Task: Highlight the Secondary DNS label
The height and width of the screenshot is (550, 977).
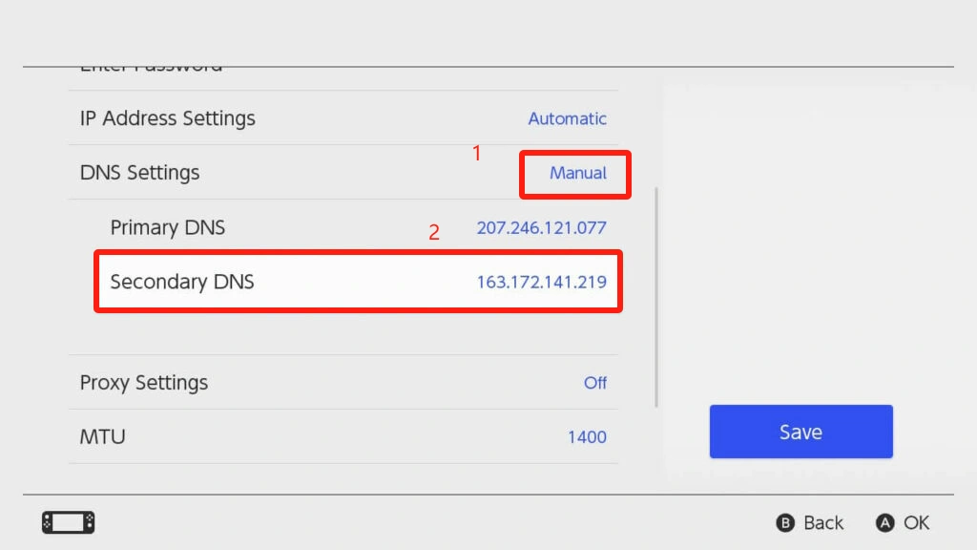Action: click(x=182, y=282)
